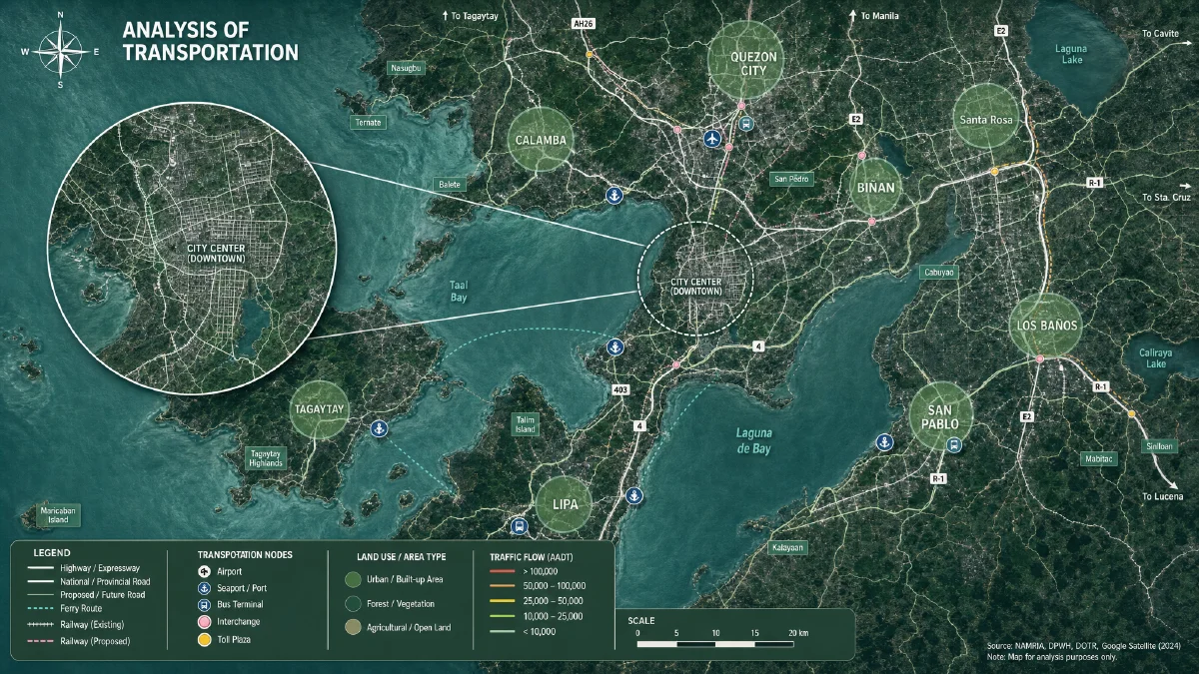
Task: Select the seaport icon left of San Pablo
Action: point(883,441)
